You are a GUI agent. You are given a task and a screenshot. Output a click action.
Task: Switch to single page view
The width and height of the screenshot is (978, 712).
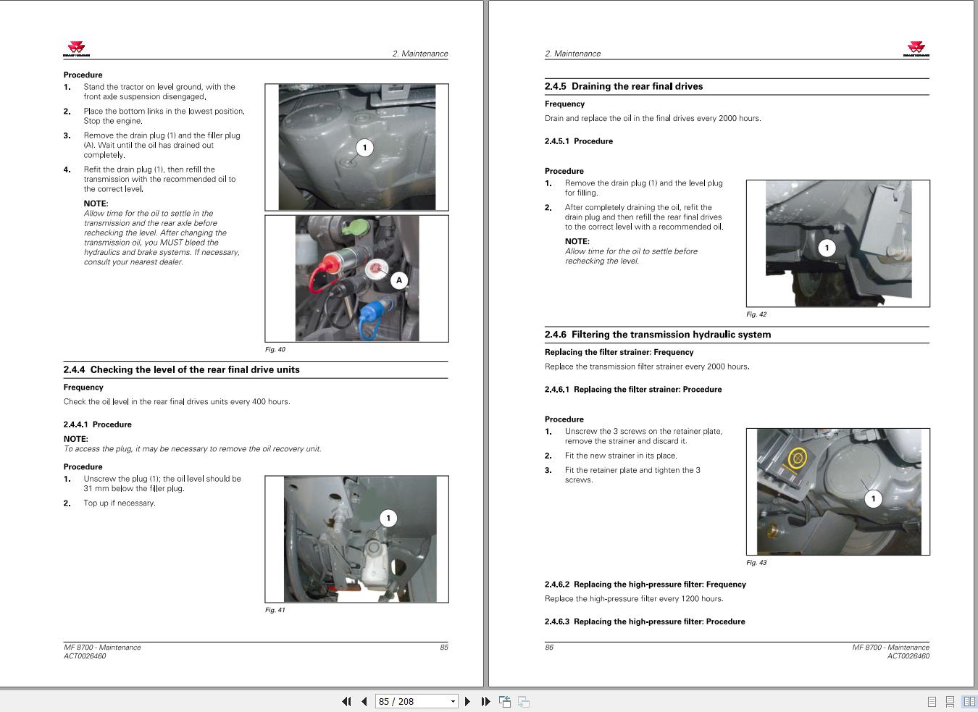(932, 701)
